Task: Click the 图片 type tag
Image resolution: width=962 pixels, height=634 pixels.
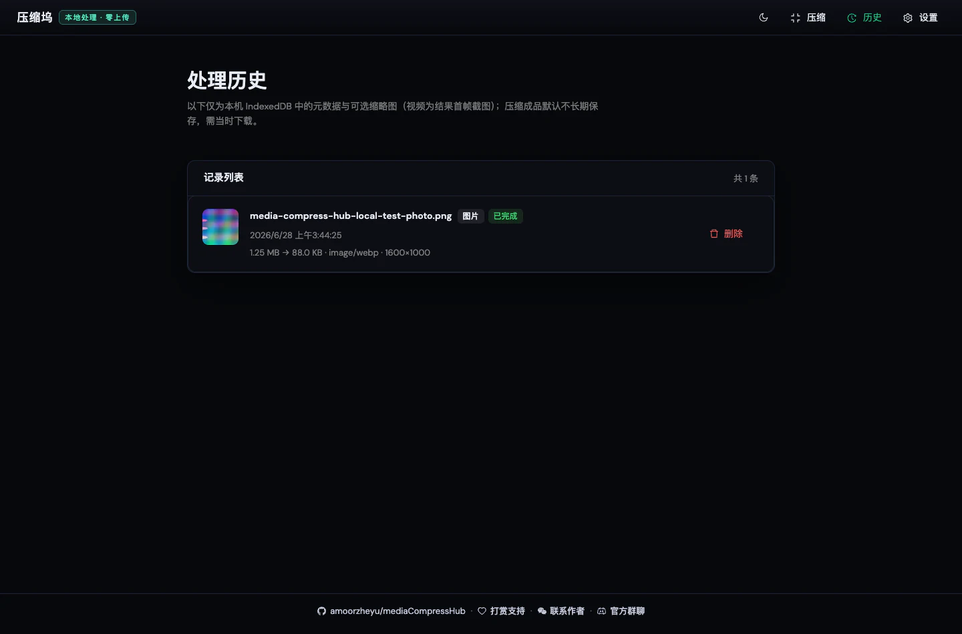Action: click(470, 216)
